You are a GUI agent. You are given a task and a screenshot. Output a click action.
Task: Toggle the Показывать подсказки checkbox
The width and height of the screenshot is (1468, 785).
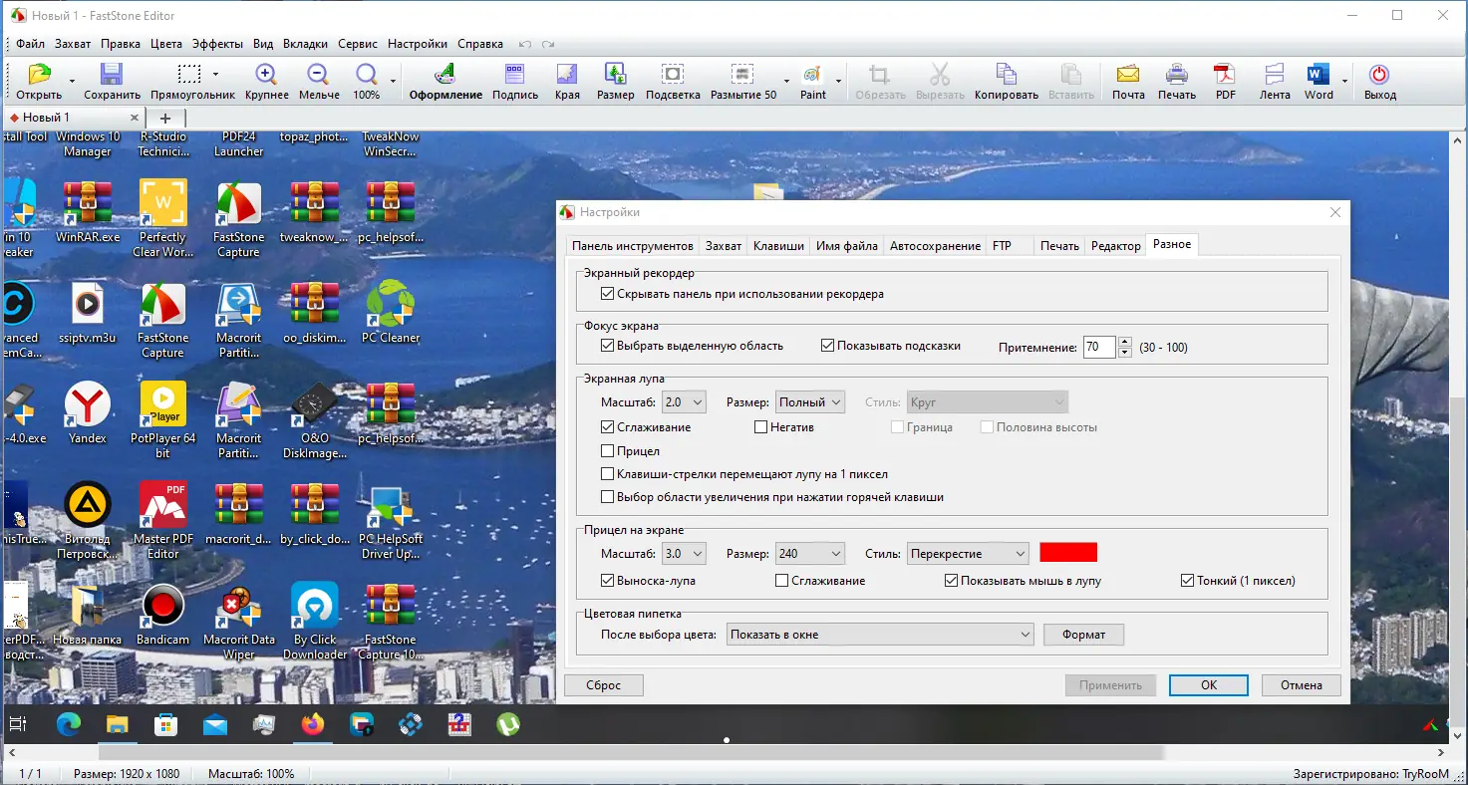(x=827, y=346)
